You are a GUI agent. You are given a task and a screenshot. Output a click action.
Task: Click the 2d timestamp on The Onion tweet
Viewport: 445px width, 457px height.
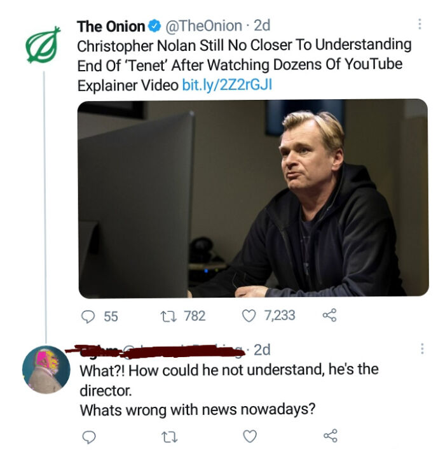tap(262, 25)
